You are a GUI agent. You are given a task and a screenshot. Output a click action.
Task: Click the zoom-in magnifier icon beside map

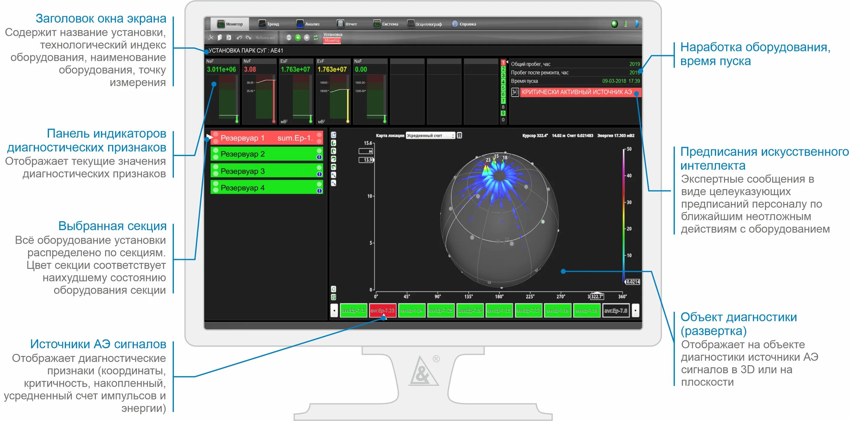(x=333, y=175)
